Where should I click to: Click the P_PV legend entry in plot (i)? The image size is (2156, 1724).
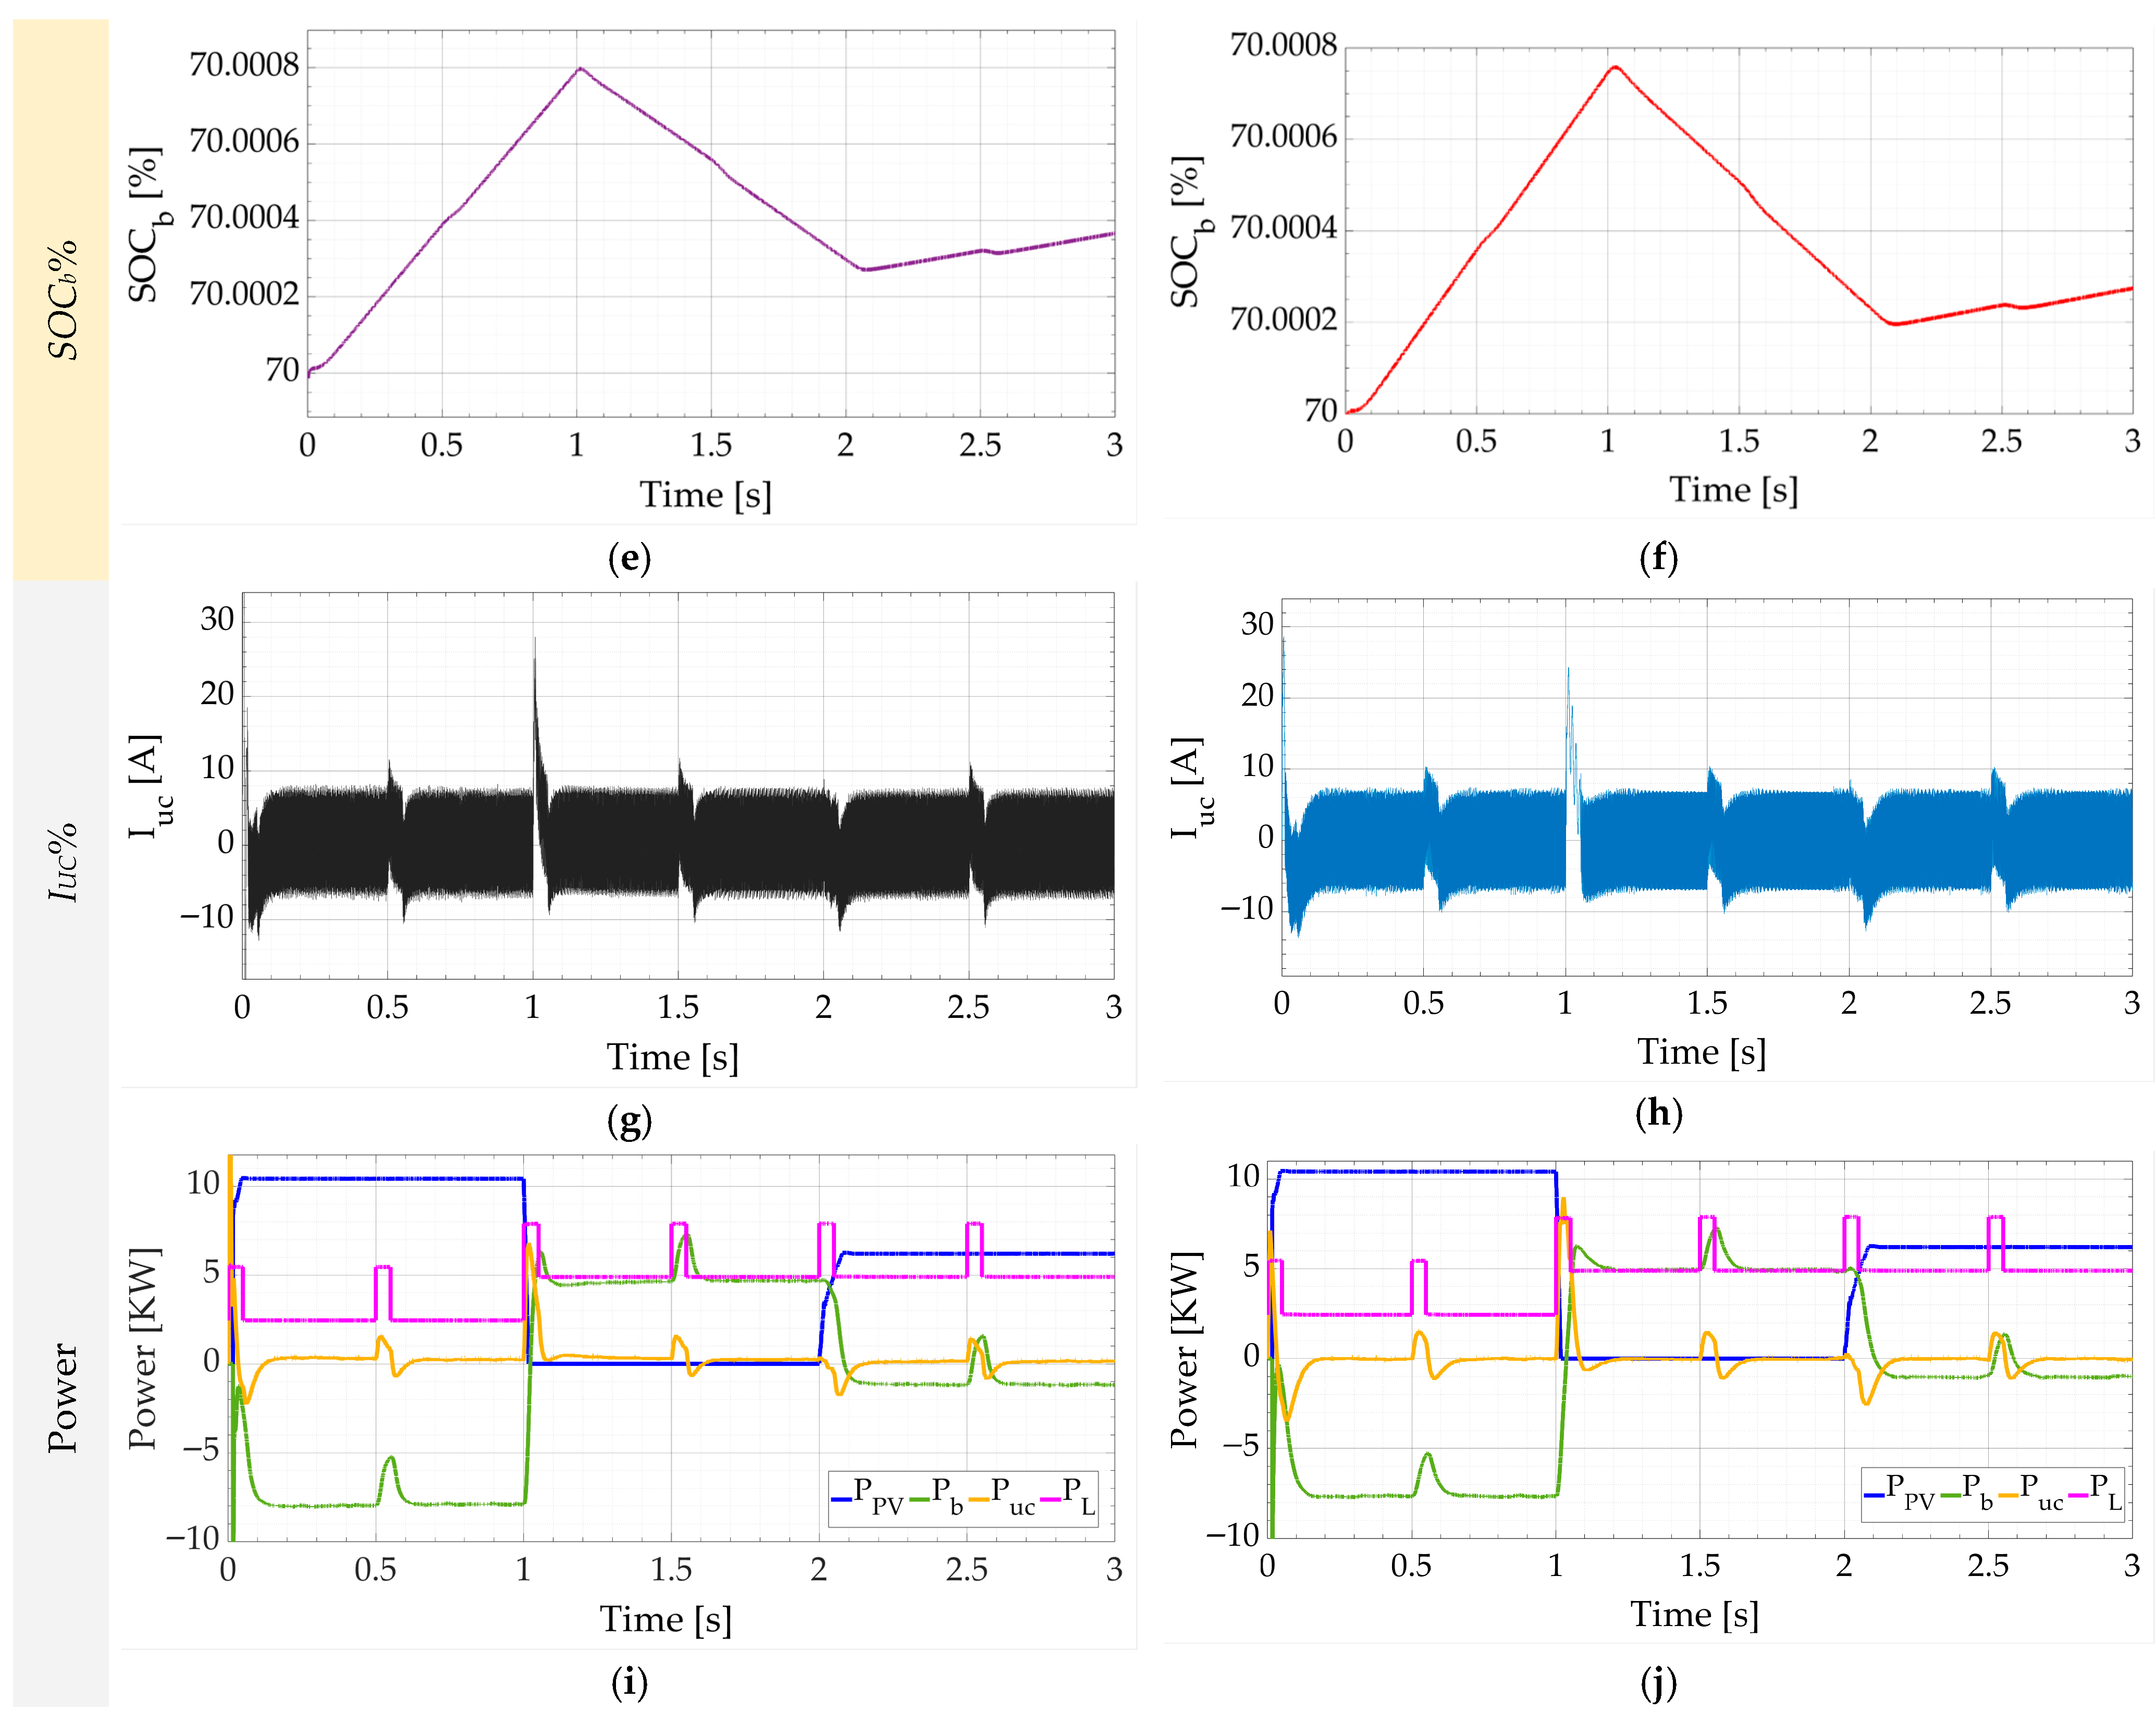(x=868, y=1497)
